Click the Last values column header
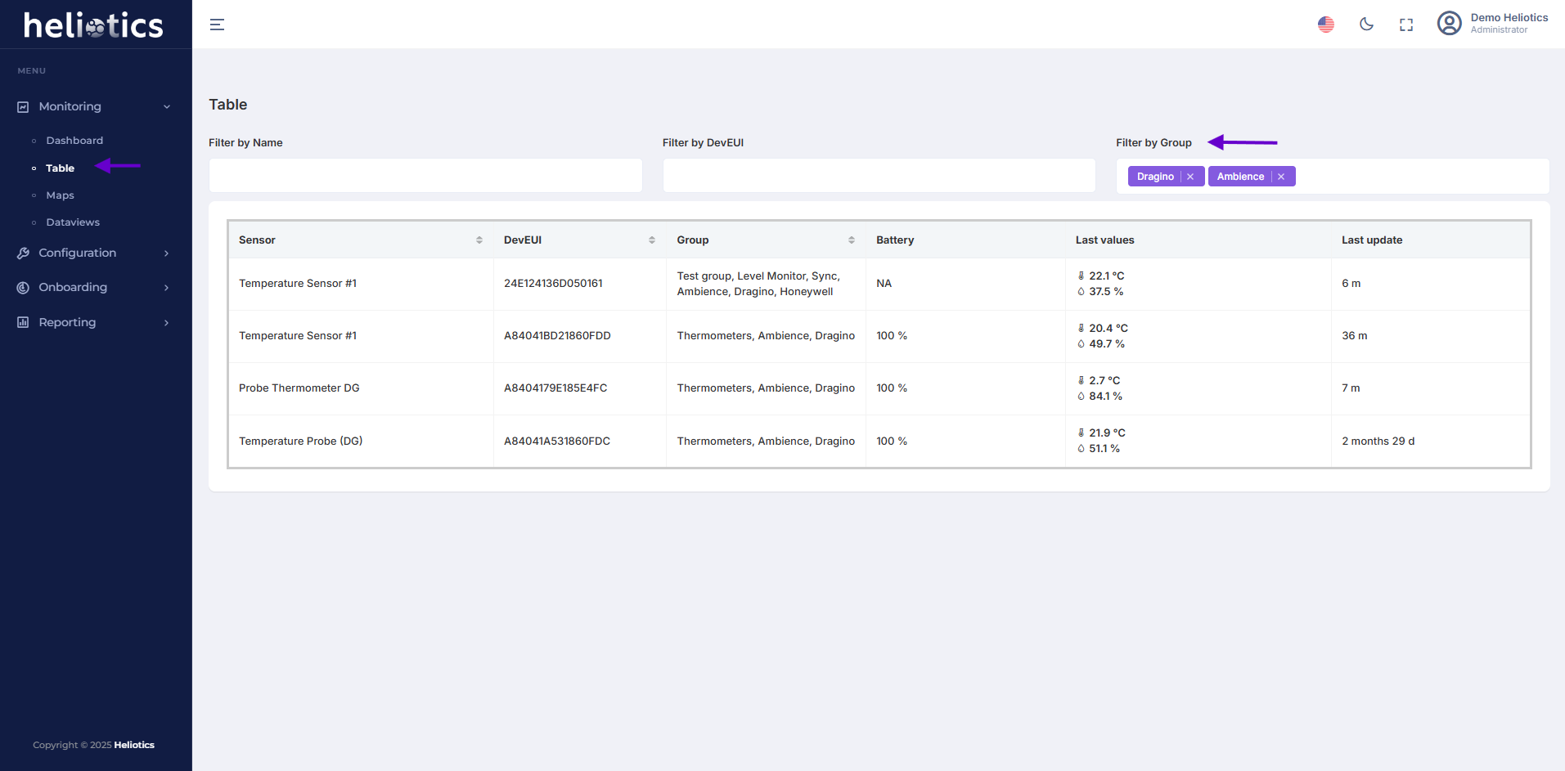 (1105, 240)
